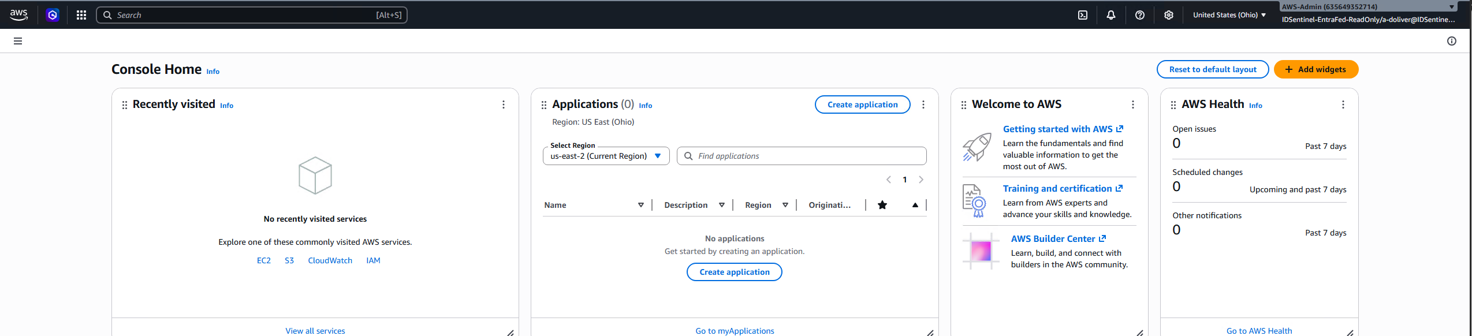Open the AWS Builder Center link
Image resolution: width=1472 pixels, height=336 pixels.
(x=1058, y=239)
